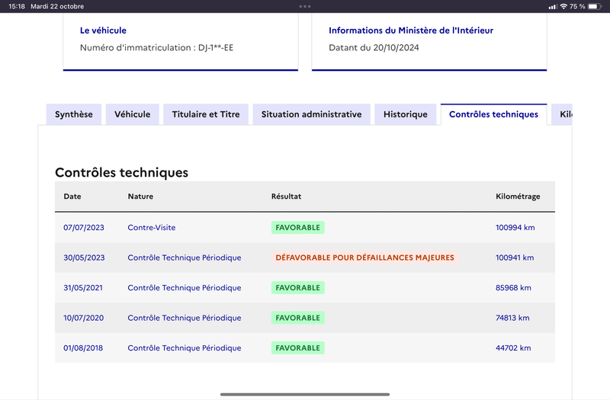The width and height of the screenshot is (610, 400).
Task: Tap the battery icon in status bar
Action: pos(595,6)
